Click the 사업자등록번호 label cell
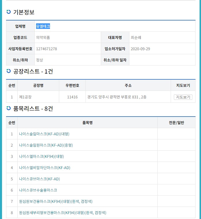 coord(20,49)
